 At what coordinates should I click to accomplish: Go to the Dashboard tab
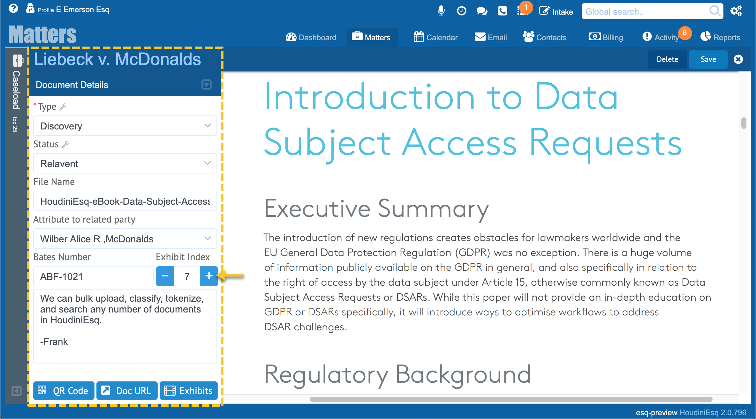click(311, 37)
